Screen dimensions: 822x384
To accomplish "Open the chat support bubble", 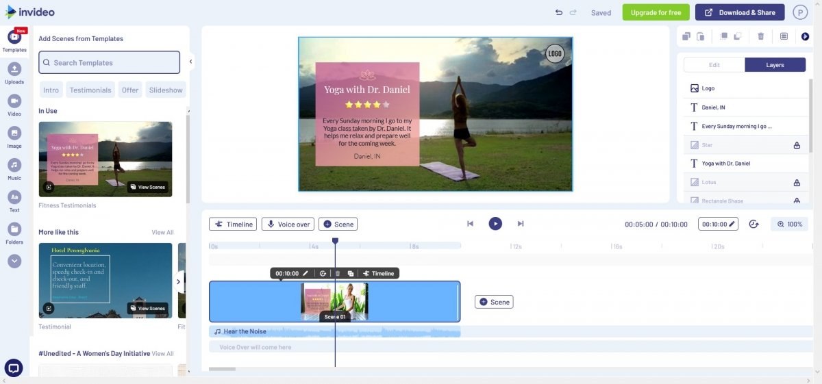I will pos(14,368).
